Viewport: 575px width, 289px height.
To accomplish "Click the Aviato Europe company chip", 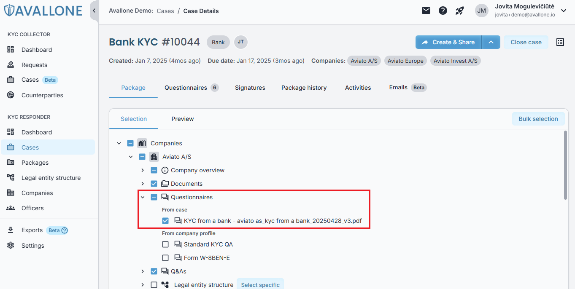I will 405,61.
